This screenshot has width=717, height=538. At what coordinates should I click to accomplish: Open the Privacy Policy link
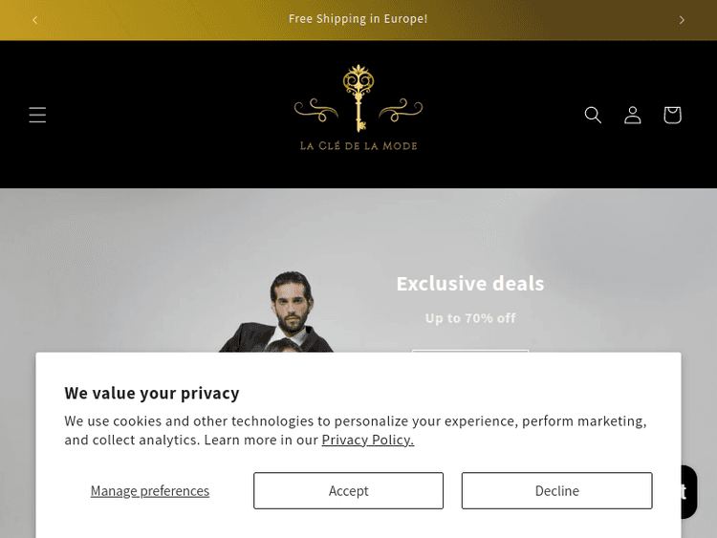click(367, 440)
